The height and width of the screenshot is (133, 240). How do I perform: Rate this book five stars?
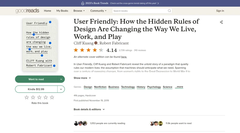(x=52, y=97)
